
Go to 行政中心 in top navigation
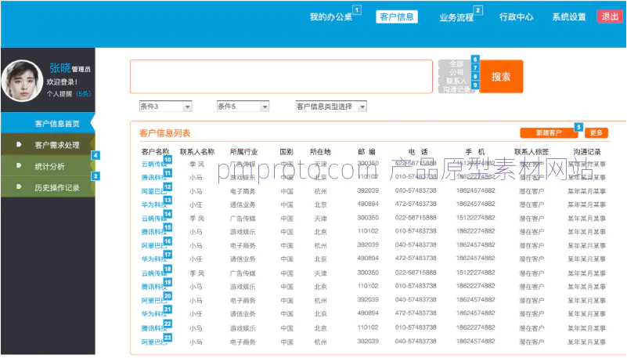click(516, 17)
